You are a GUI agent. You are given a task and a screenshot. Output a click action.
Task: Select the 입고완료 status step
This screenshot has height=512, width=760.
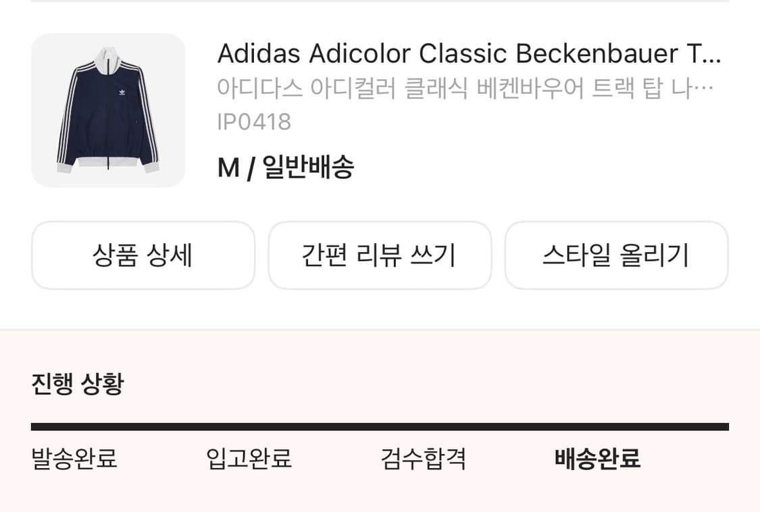click(x=249, y=459)
